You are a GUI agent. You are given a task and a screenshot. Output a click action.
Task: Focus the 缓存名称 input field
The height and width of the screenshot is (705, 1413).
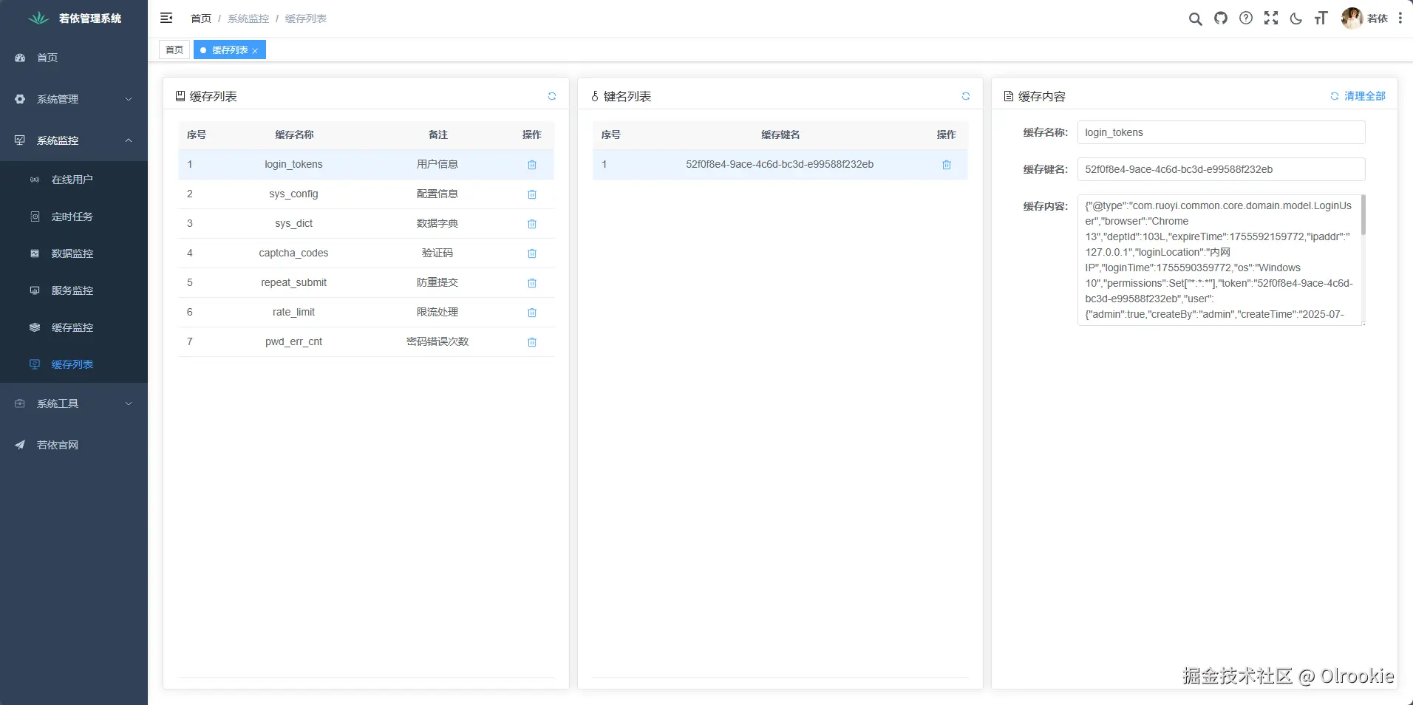click(x=1221, y=132)
